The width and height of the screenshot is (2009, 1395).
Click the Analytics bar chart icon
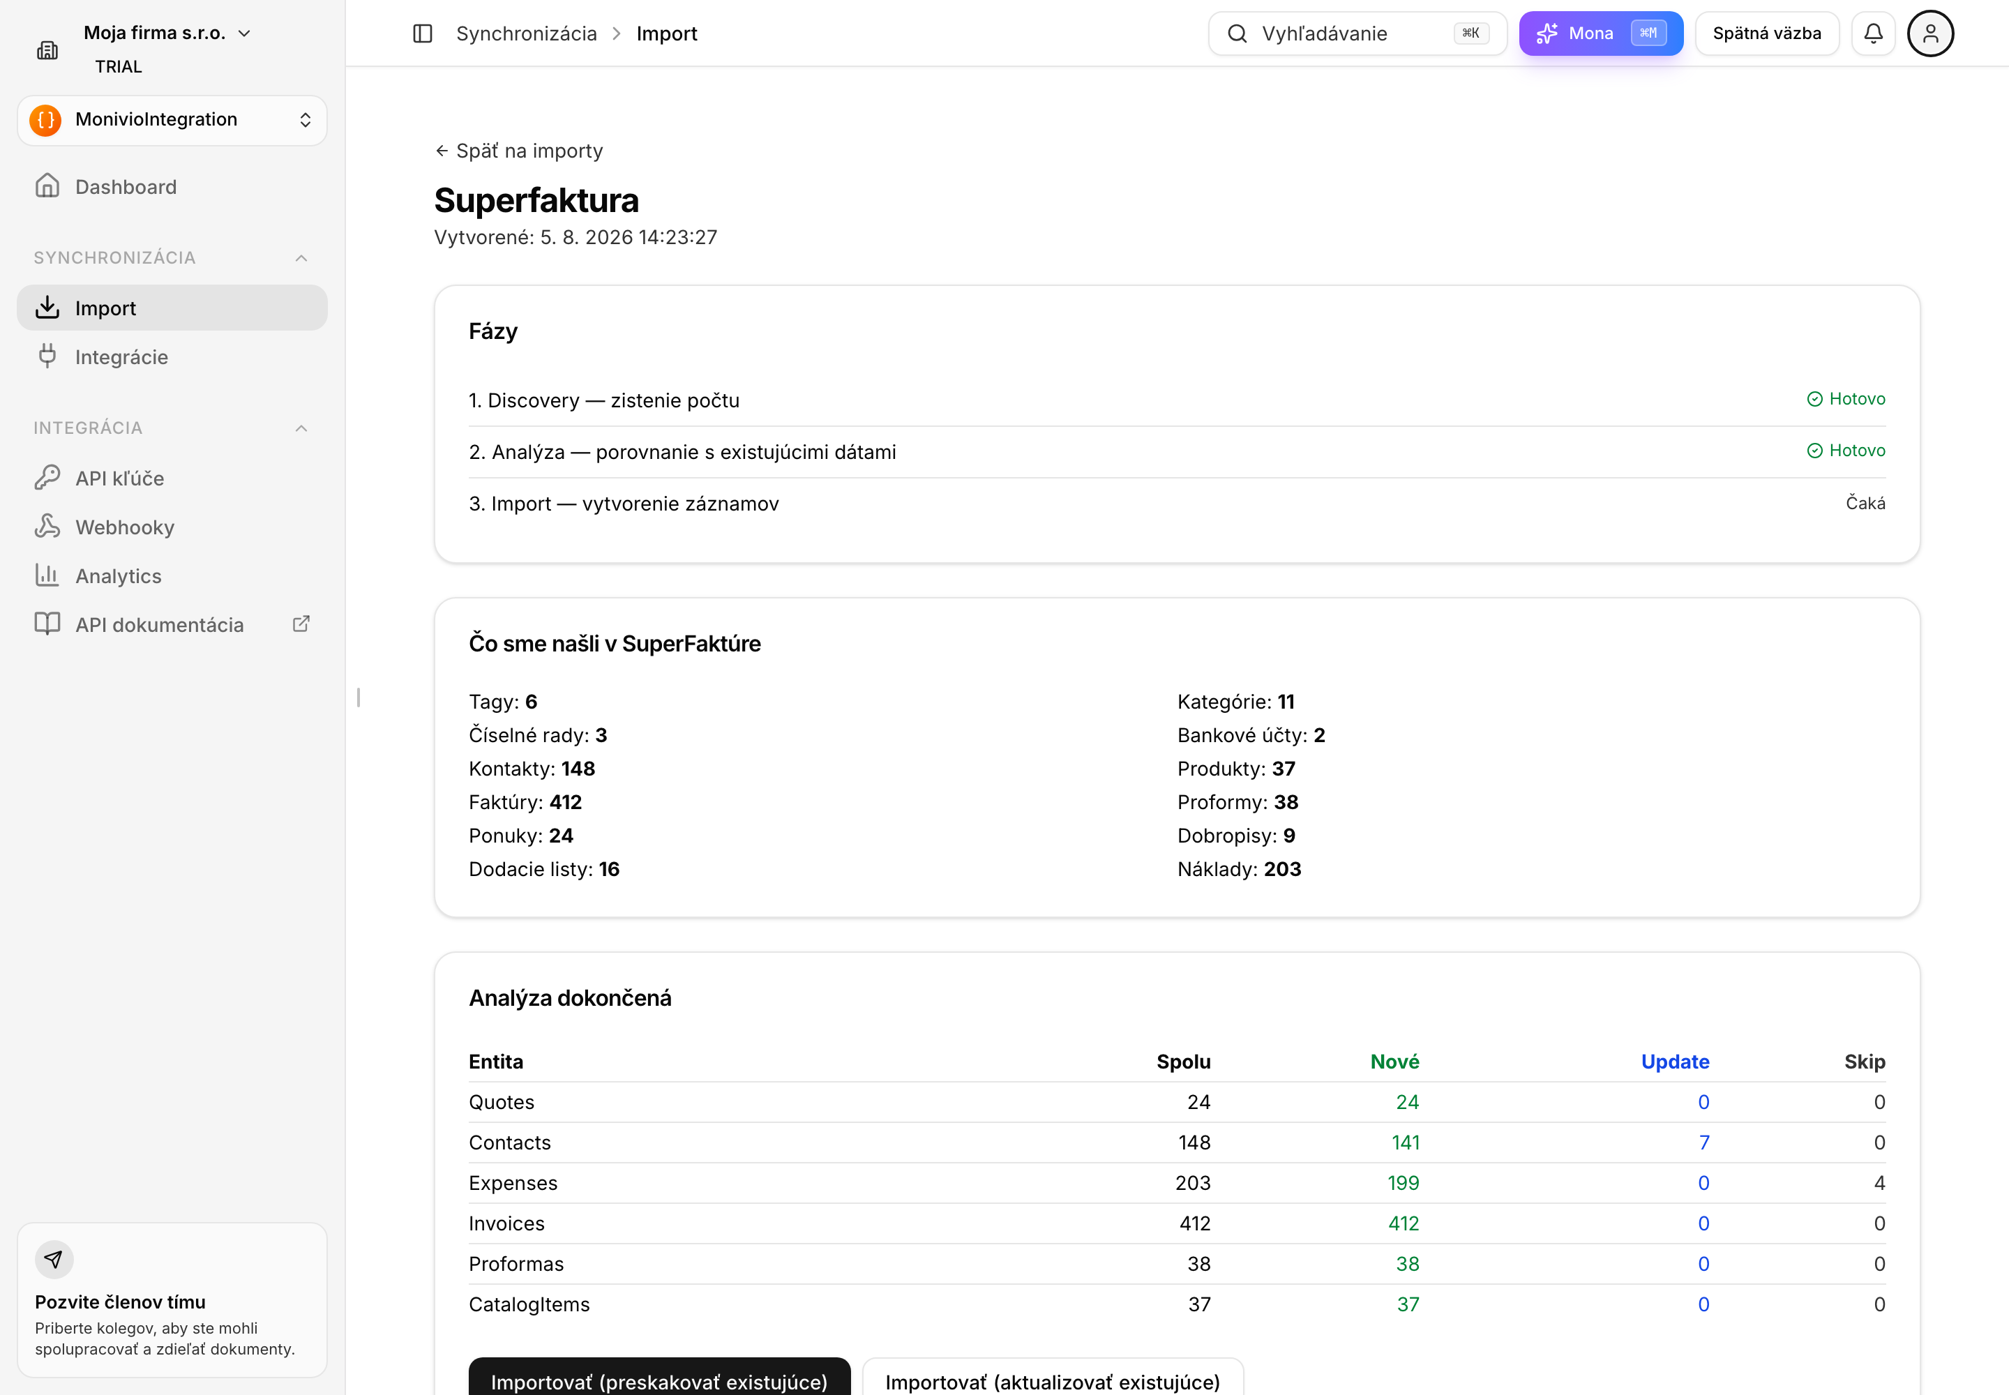[x=47, y=575]
